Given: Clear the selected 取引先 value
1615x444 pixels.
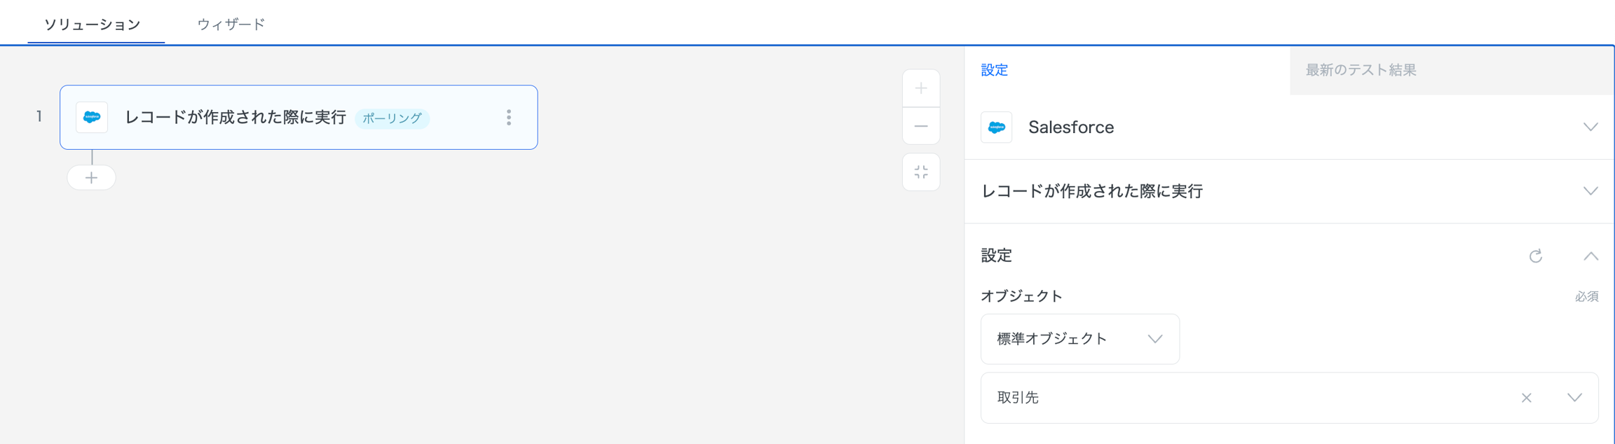Looking at the screenshot, I should 1526,398.
